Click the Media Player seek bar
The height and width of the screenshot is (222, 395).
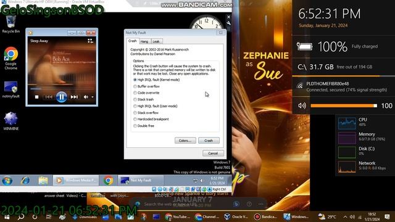tap(62, 89)
